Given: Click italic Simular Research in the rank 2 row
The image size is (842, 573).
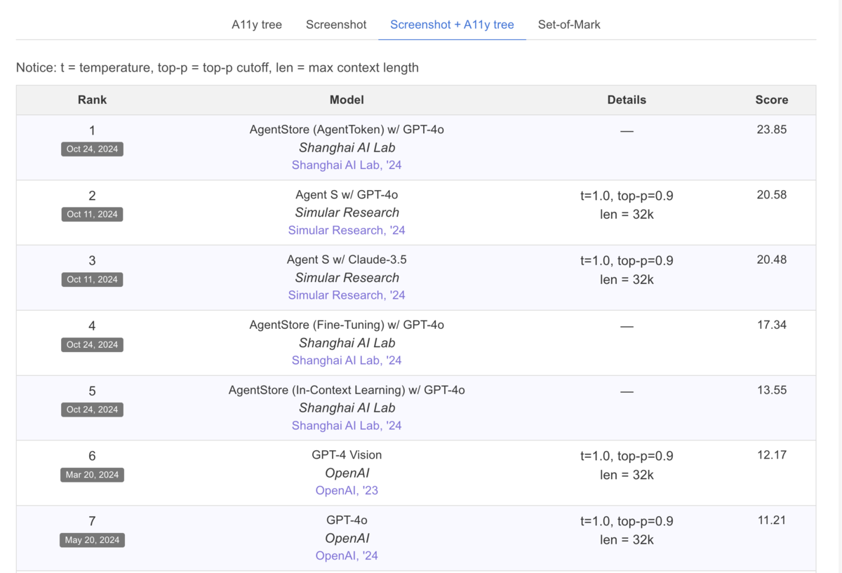Looking at the screenshot, I should click(347, 213).
